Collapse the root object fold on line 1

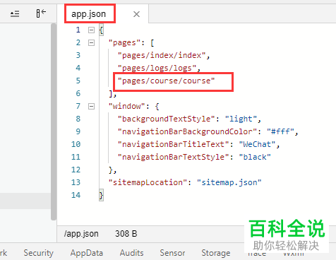pos(91,30)
